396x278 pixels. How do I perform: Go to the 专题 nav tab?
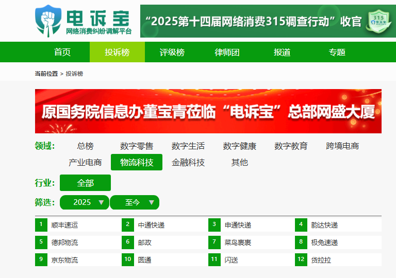coord(337,52)
